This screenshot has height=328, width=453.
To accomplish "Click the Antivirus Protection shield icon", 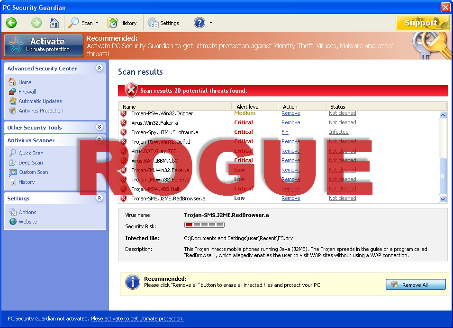I will pyautogui.click(x=12, y=111).
